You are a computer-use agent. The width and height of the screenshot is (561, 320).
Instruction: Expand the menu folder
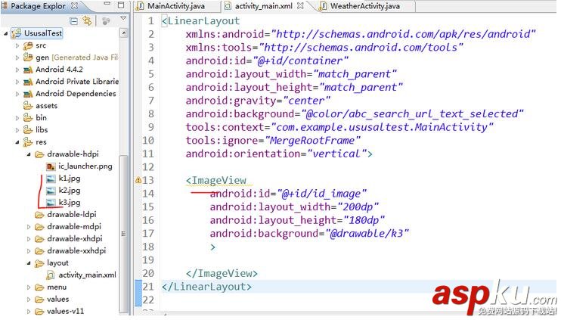click(29, 287)
